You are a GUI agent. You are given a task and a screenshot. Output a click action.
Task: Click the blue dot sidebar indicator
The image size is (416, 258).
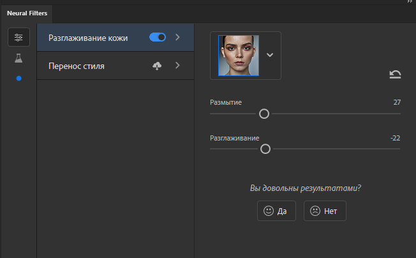(19, 79)
